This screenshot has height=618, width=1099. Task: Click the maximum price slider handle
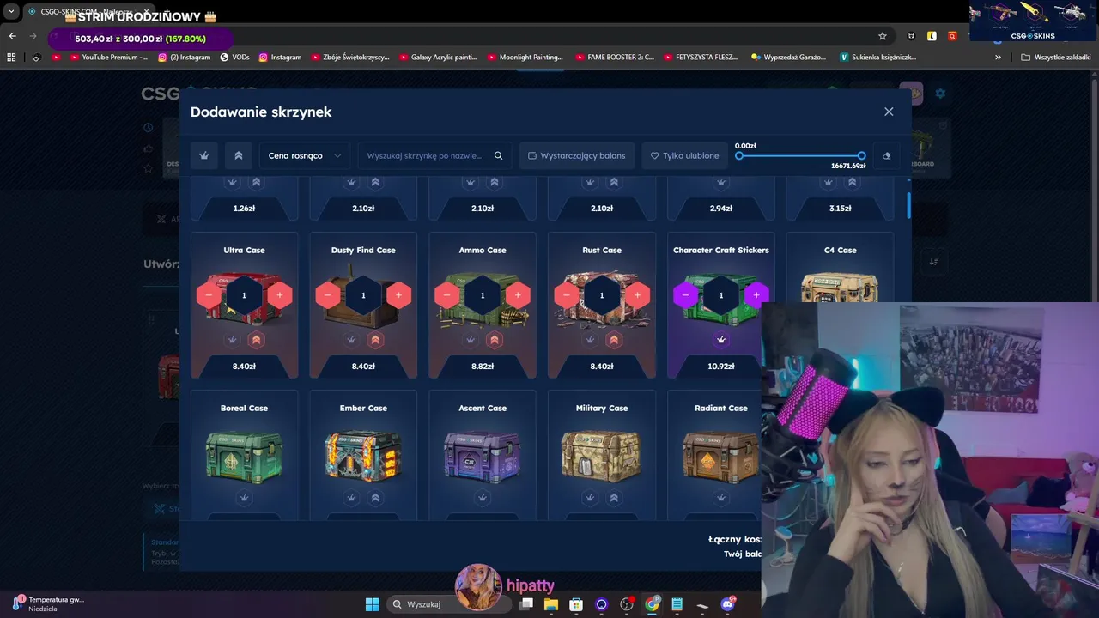[x=861, y=155]
